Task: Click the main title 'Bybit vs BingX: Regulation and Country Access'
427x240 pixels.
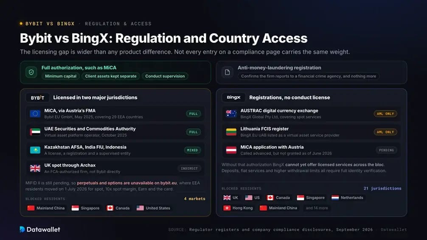Action: tap(164, 38)
